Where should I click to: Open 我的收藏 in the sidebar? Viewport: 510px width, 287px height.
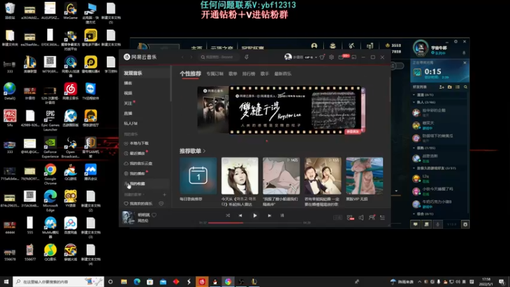pyautogui.click(x=145, y=184)
